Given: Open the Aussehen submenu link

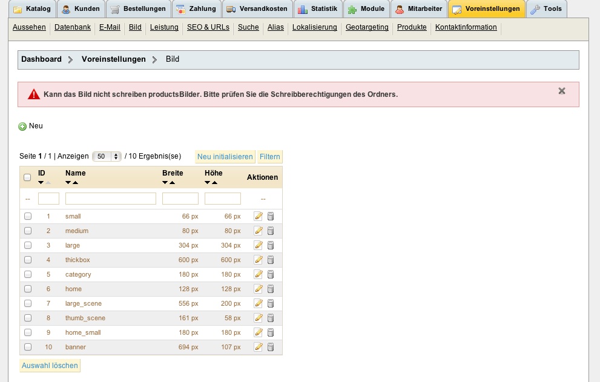Looking at the screenshot, I should point(29,27).
